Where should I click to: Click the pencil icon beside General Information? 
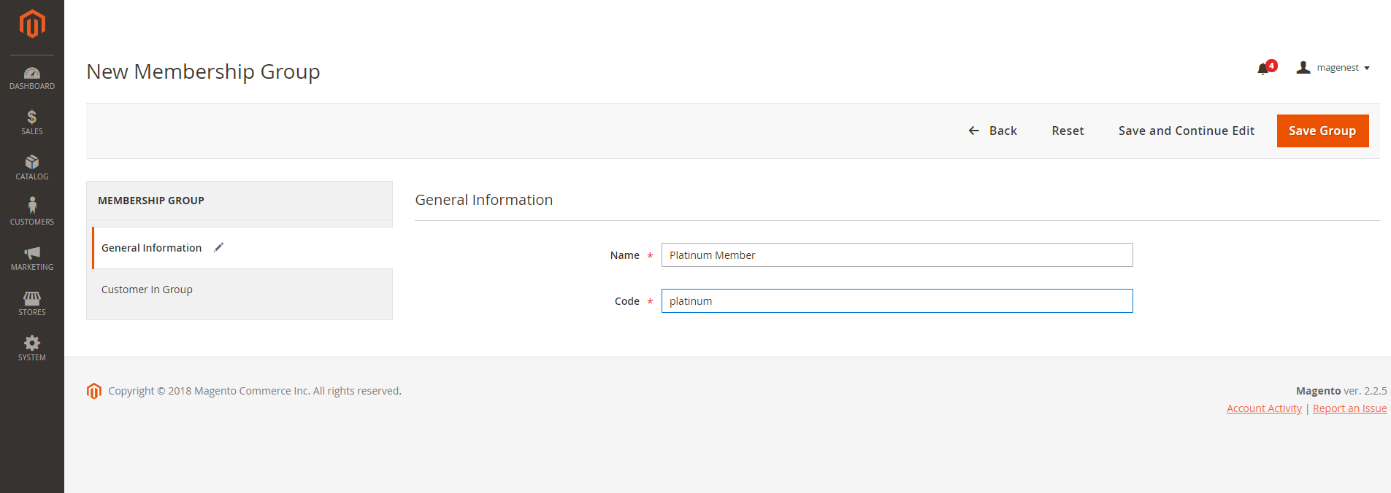click(x=218, y=247)
